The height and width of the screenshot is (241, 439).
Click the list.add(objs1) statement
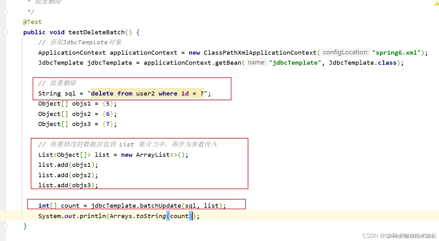68,165
